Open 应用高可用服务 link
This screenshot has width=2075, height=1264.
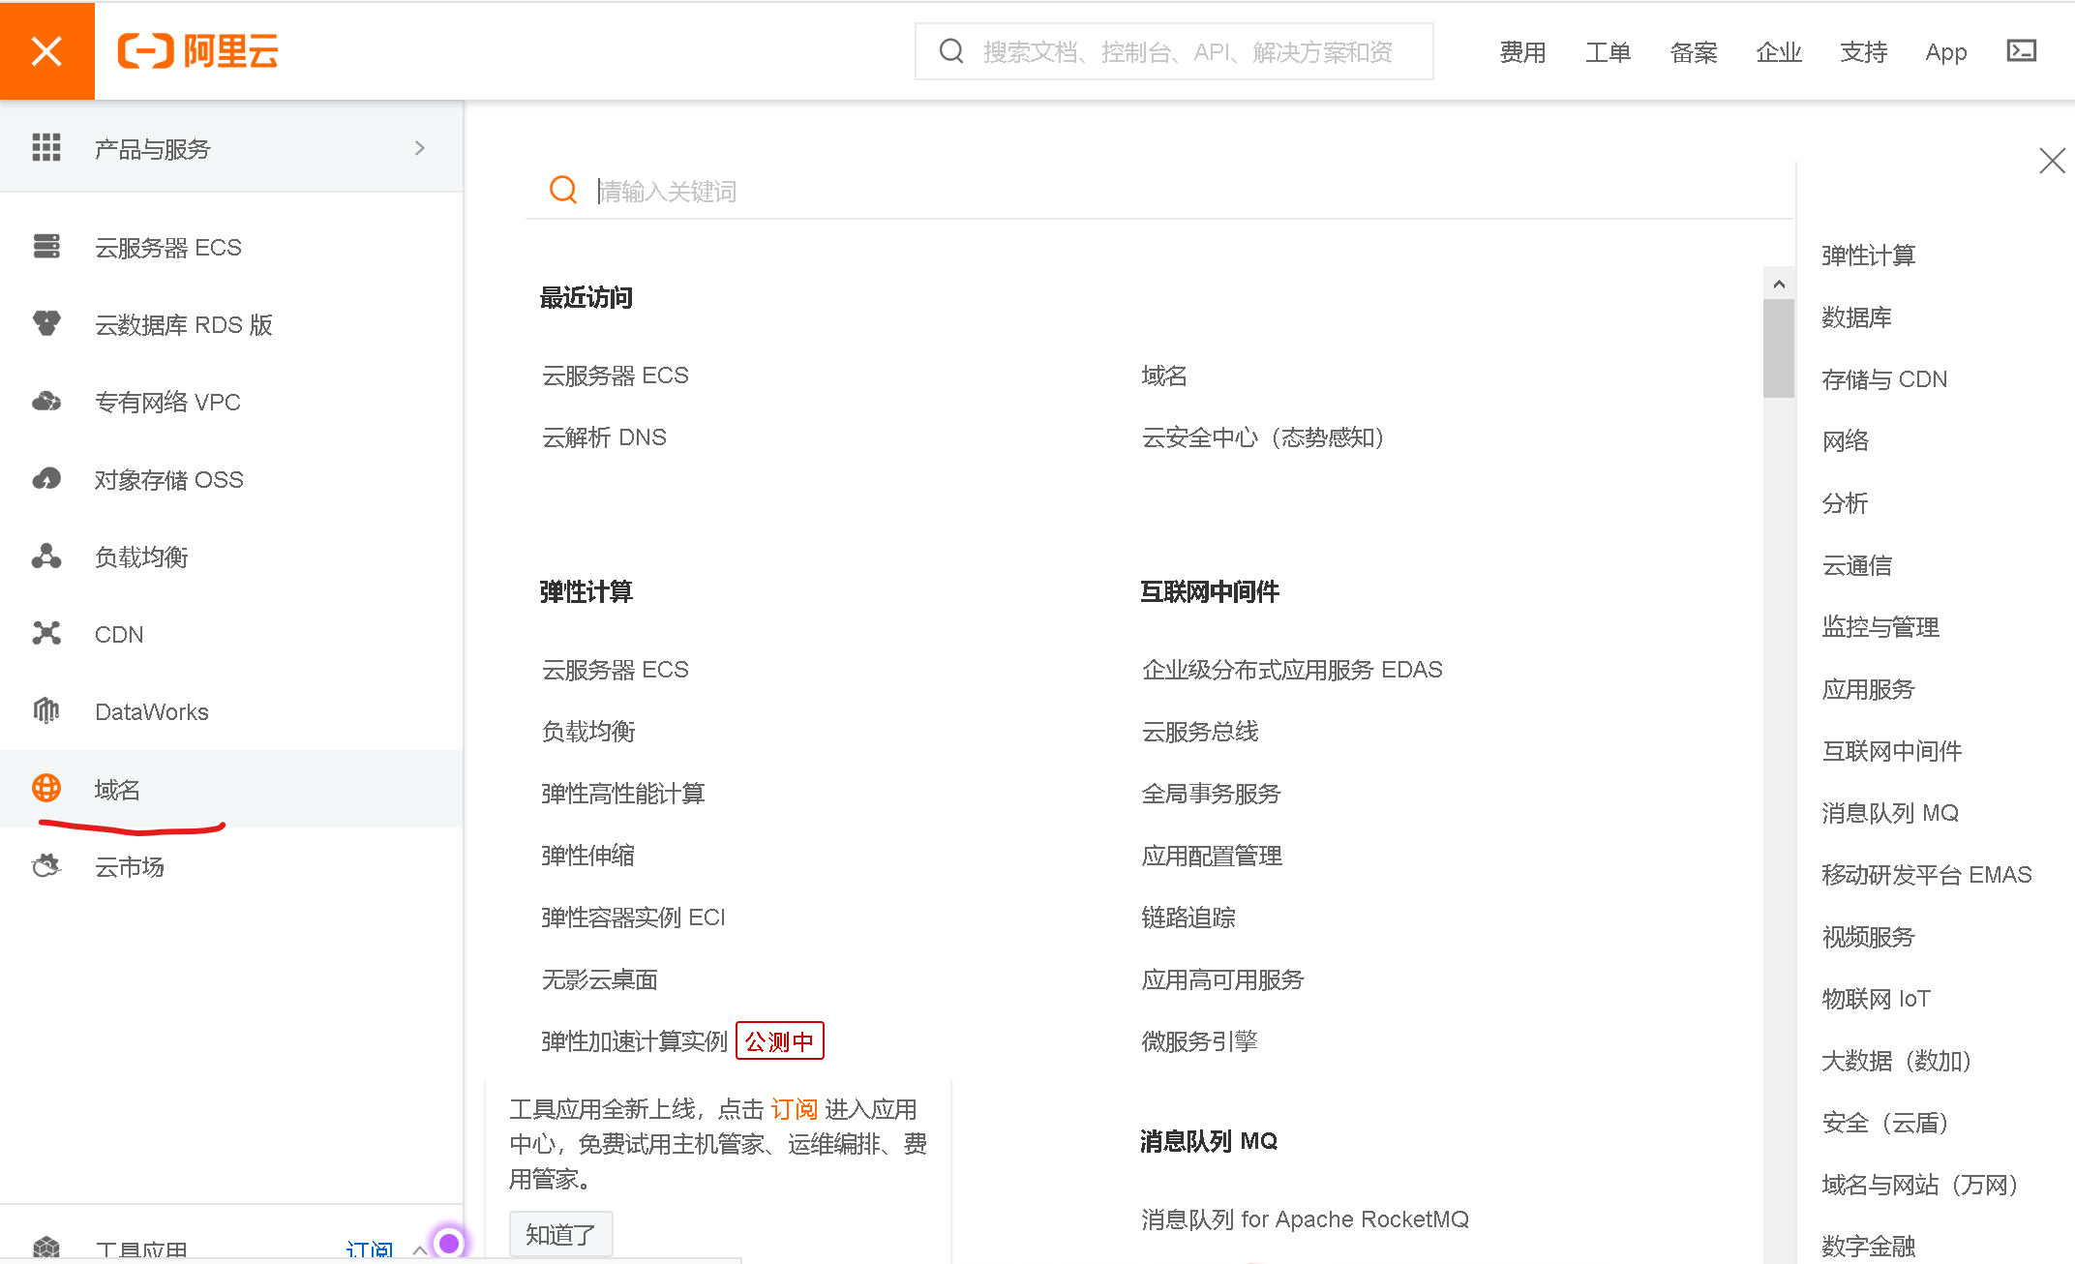coord(1223,979)
